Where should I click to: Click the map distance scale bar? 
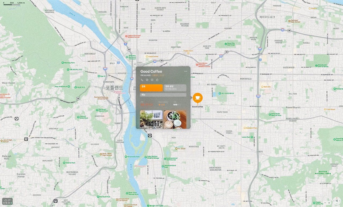coord(12,5)
